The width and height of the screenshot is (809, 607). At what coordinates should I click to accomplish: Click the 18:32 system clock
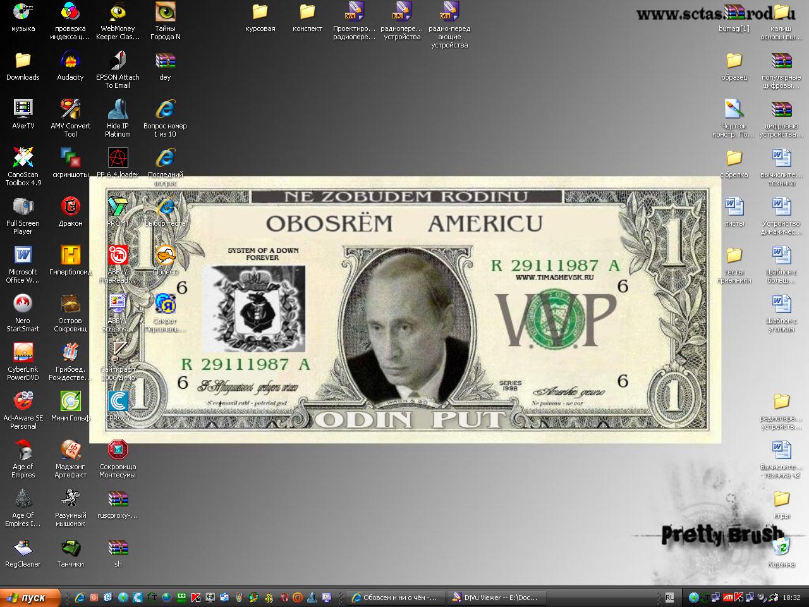791,598
